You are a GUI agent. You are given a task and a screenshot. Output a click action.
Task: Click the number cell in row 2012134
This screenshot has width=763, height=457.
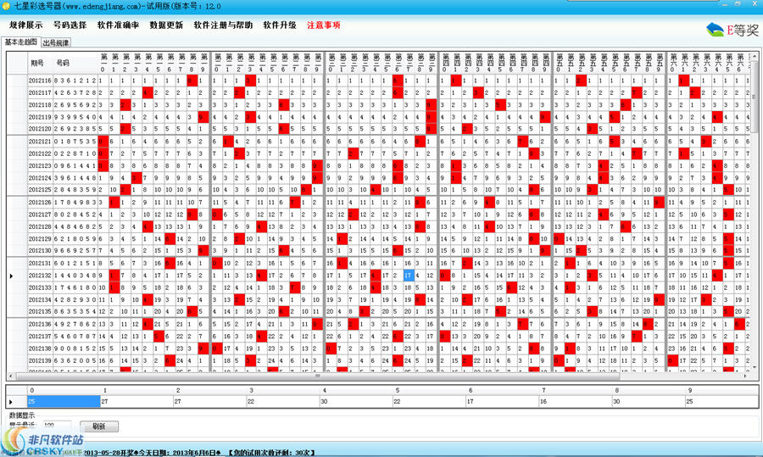[x=75, y=300]
